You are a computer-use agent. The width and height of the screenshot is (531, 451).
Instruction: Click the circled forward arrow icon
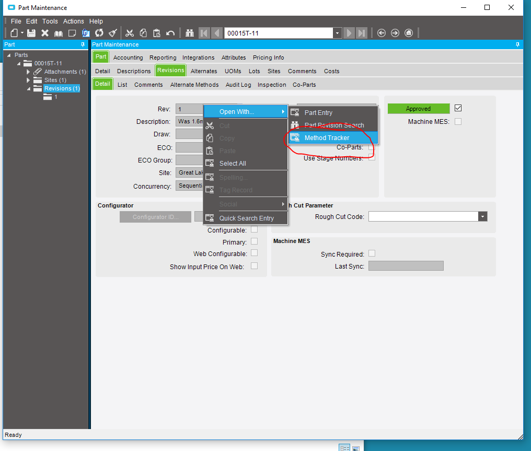coord(395,33)
